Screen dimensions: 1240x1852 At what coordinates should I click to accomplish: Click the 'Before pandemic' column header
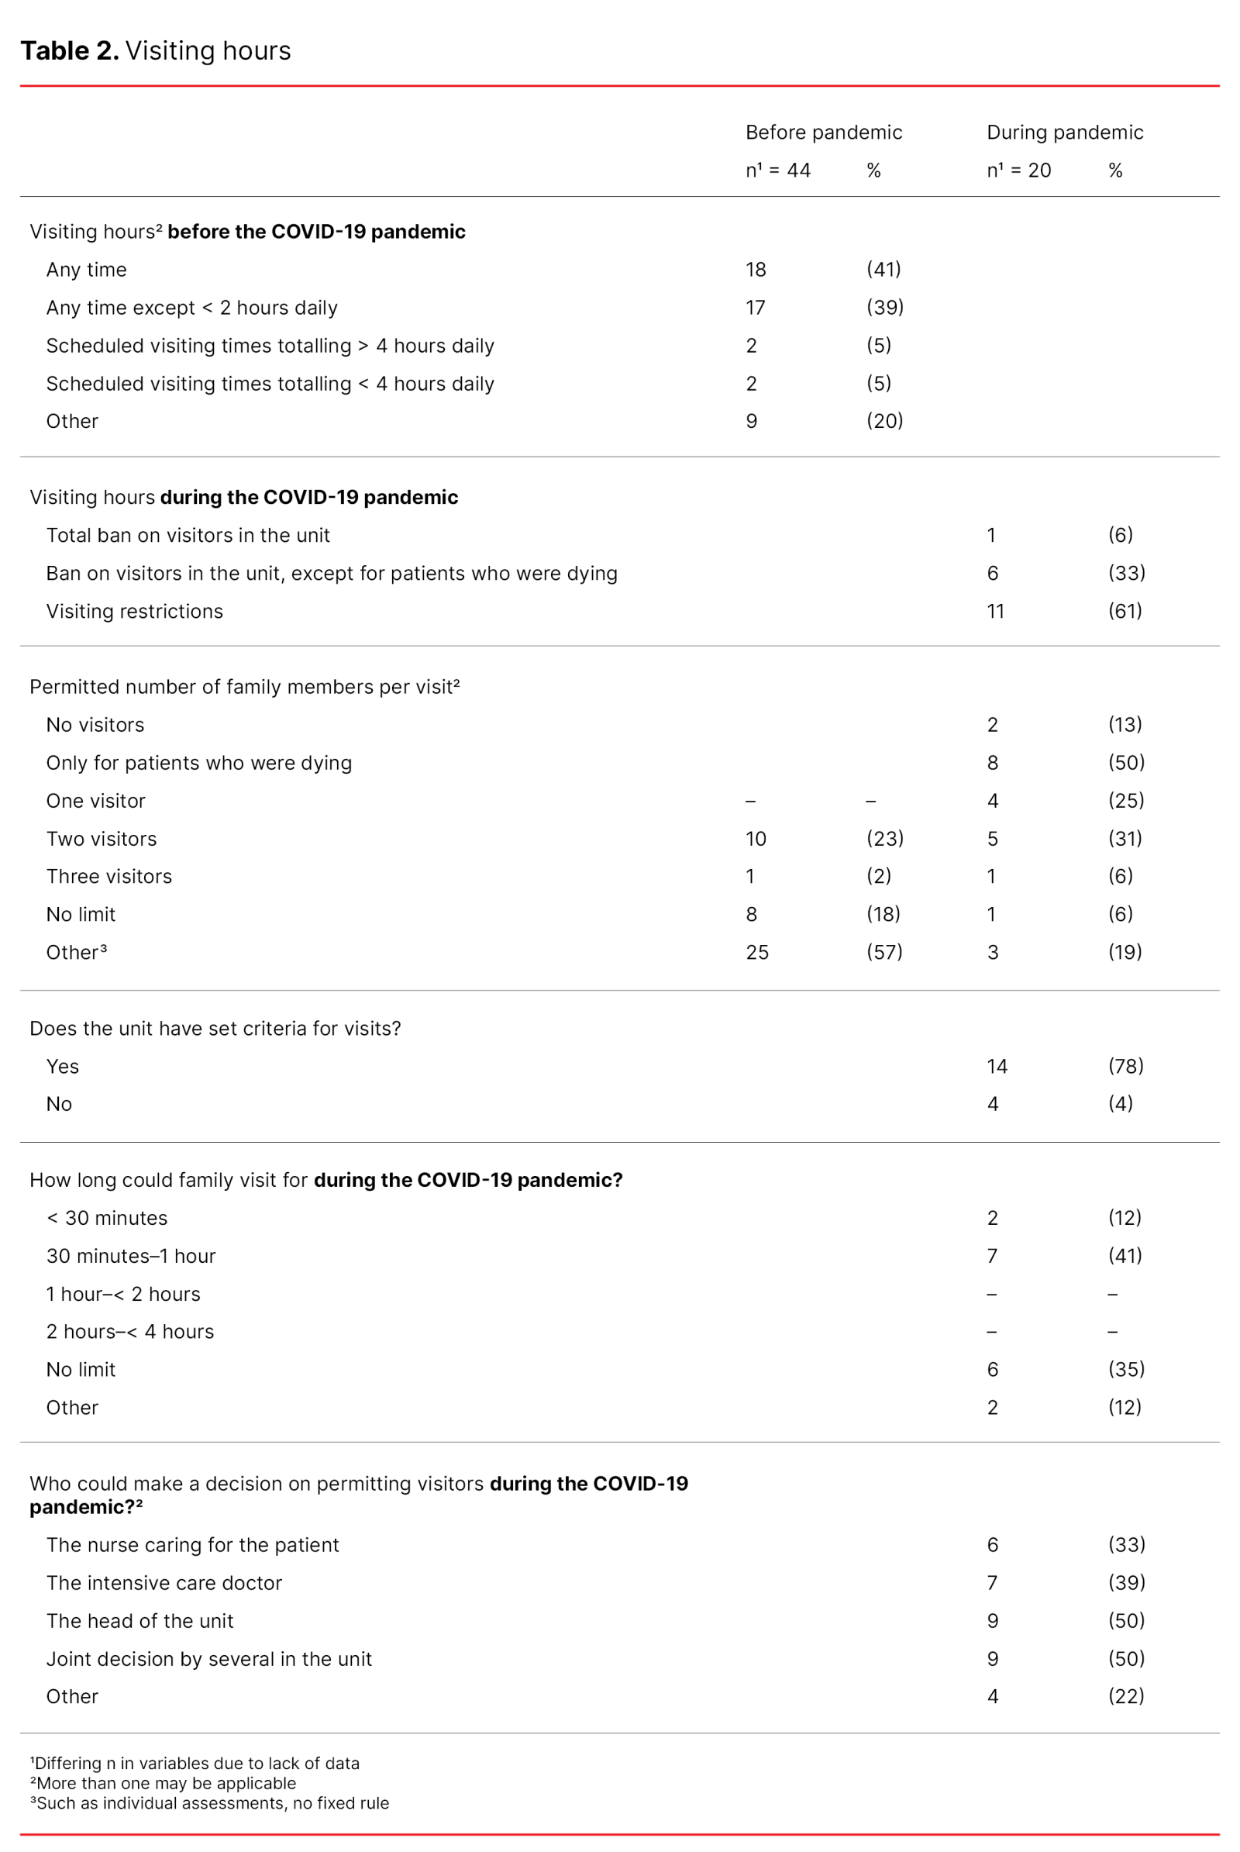coord(823,132)
